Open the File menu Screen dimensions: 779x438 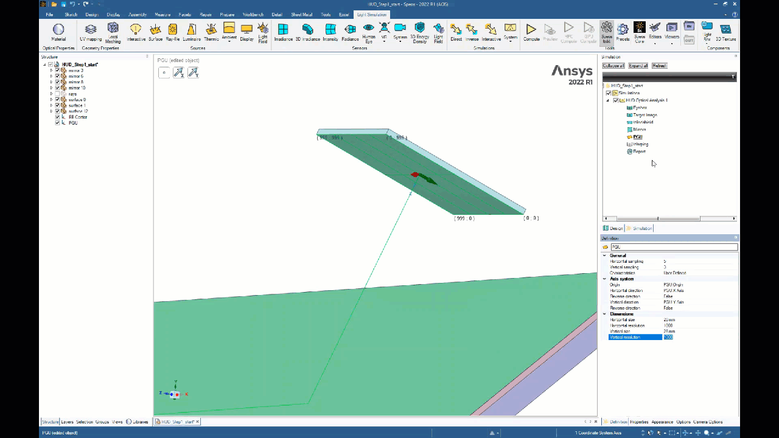pyautogui.click(x=49, y=14)
